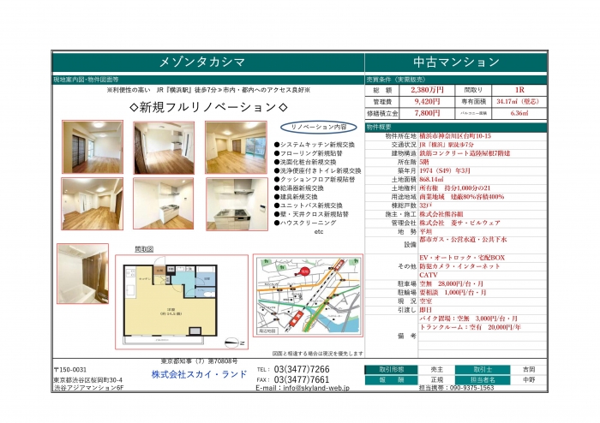Click the 所有権 持分1,000分の21 row

[x=454, y=188]
